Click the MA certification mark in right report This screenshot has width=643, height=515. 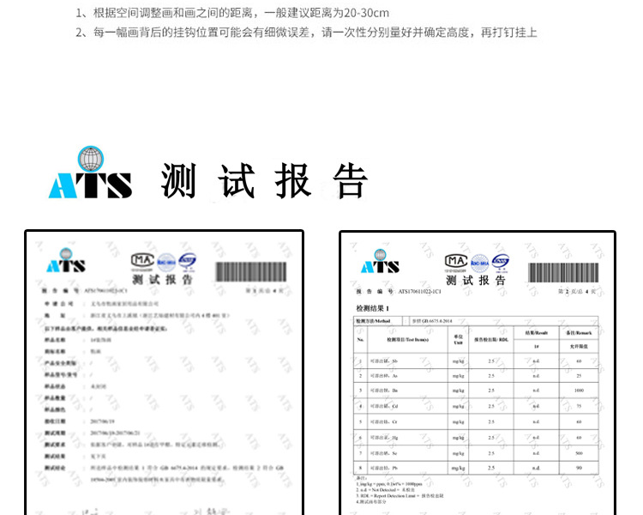pyautogui.click(x=456, y=263)
